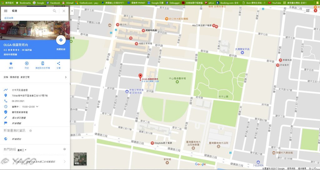Image resolution: width=320 pixels, height=170 pixels.
Task: Select the 大潤發安平店 shopping marker
Action: click(242, 52)
